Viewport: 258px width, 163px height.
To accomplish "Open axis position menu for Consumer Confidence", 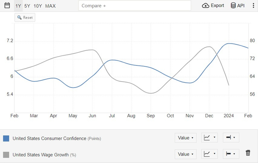I will tap(231, 138).
